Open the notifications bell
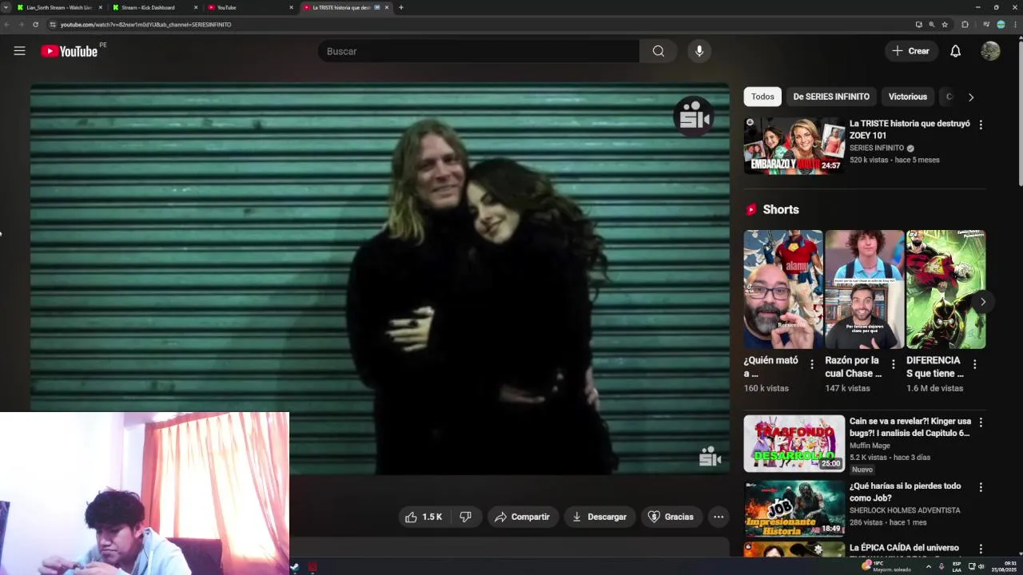This screenshot has width=1023, height=575. coord(955,51)
